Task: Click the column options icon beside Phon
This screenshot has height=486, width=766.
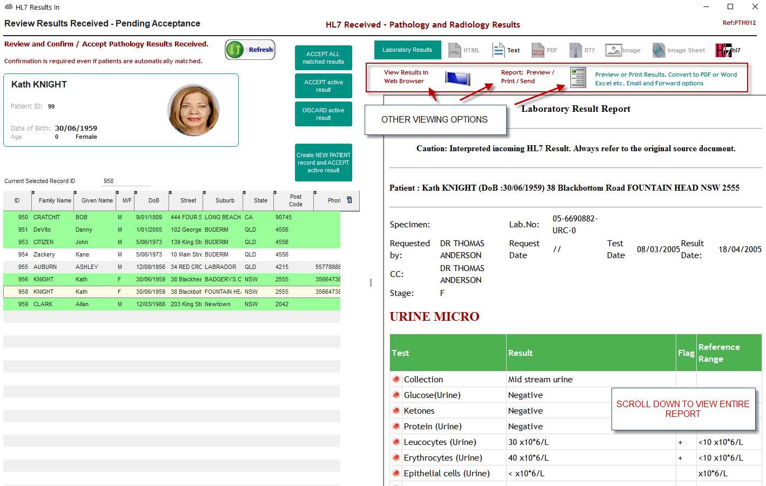Action: click(x=350, y=200)
